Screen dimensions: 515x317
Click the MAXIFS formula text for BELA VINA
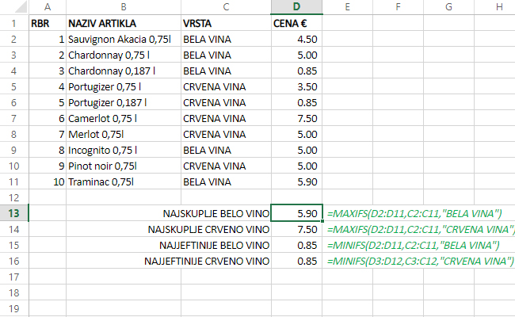415,213
